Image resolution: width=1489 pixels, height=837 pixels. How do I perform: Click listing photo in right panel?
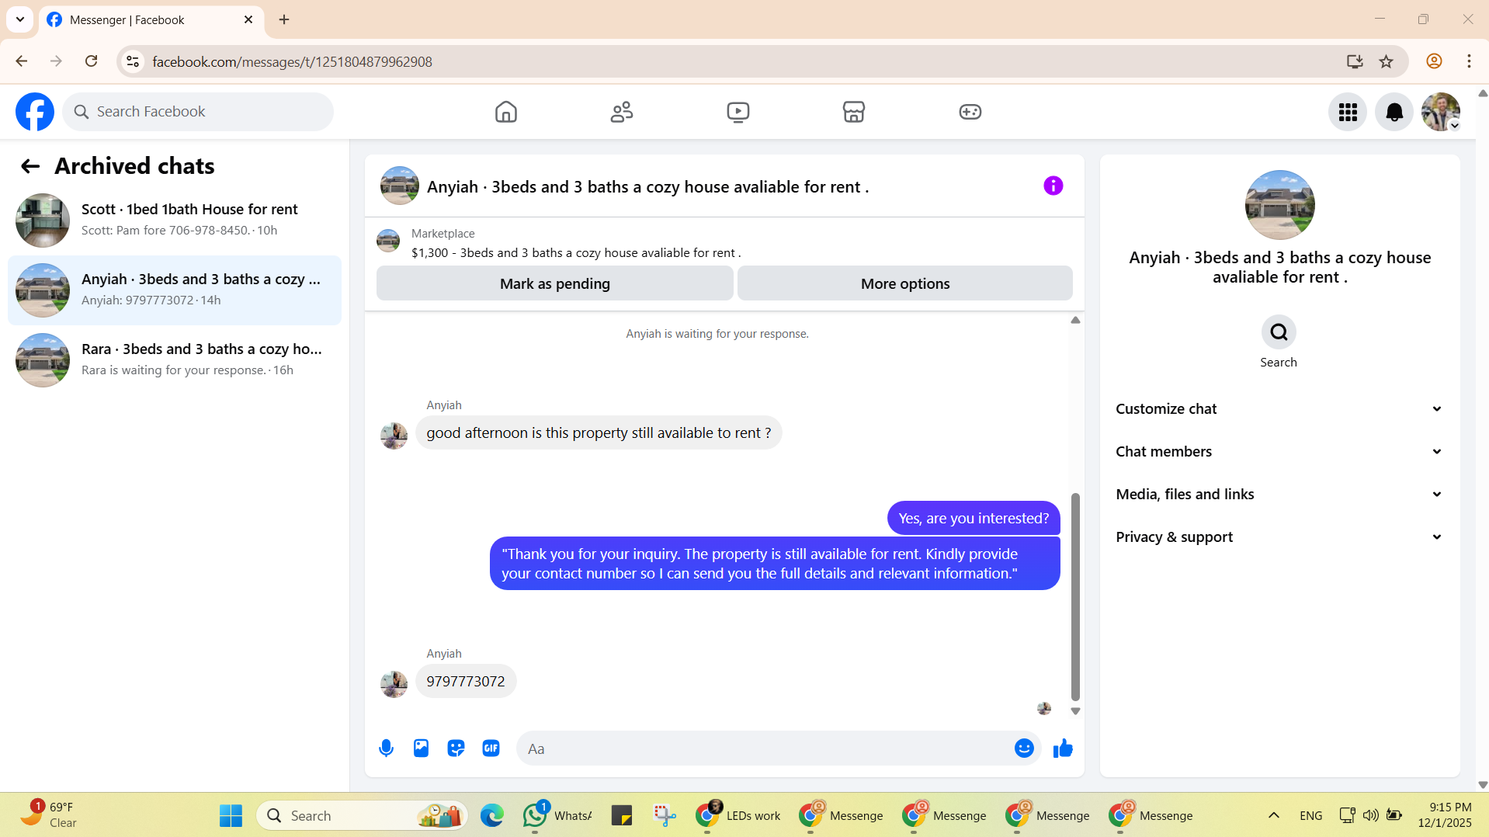click(x=1280, y=205)
